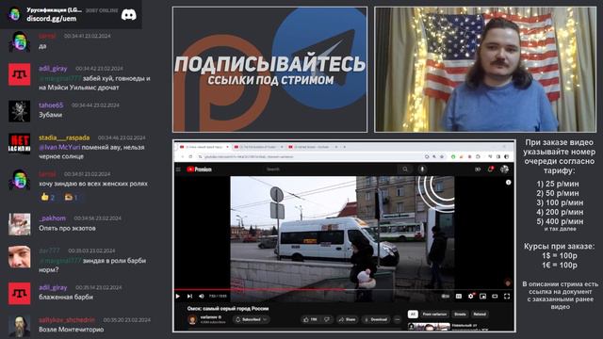Seek on the red video progress bar
This screenshot has height=339, width=603.
pos(344,289)
